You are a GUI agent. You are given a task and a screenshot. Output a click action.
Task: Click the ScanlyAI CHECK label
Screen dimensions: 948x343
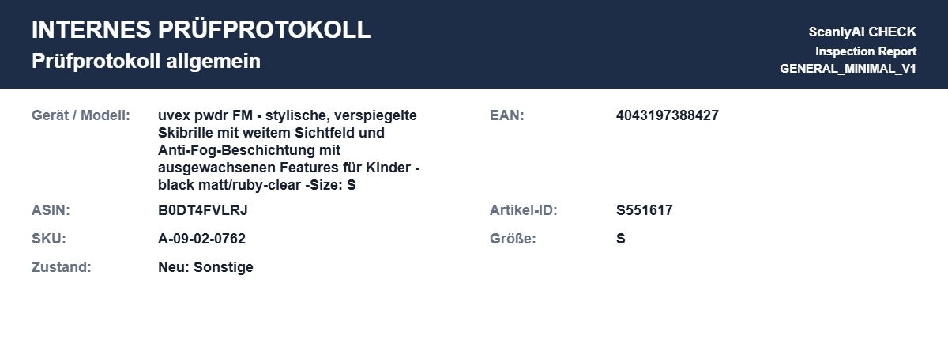coord(862,32)
